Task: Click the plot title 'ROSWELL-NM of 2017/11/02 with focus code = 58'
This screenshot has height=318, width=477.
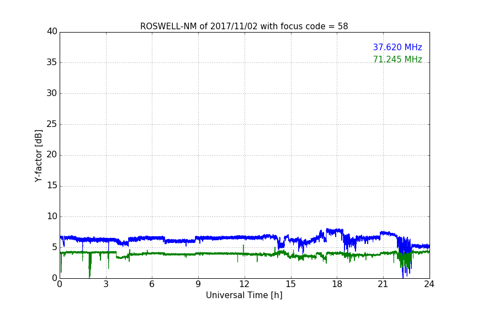Action: [244, 26]
